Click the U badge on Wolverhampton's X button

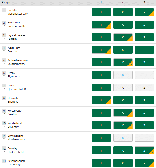point(131,64)
